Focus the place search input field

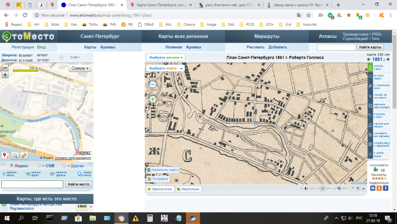[x=32, y=184]
